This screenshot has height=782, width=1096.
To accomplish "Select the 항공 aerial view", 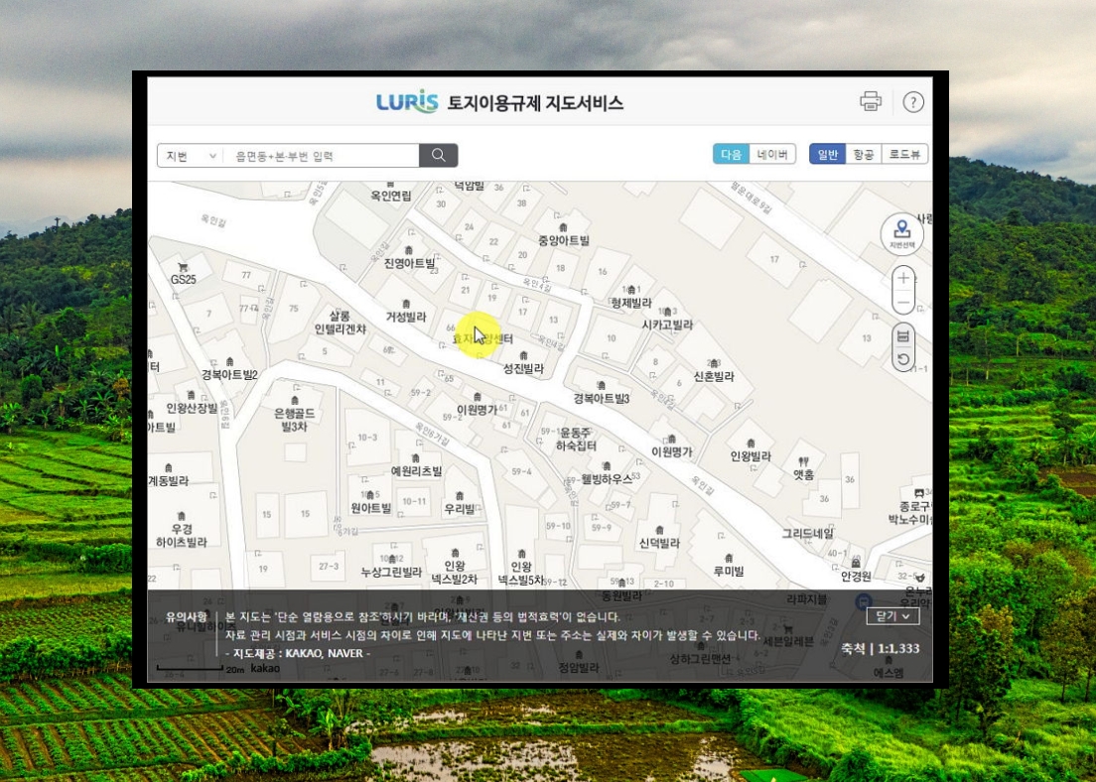I will coord(864,154).
